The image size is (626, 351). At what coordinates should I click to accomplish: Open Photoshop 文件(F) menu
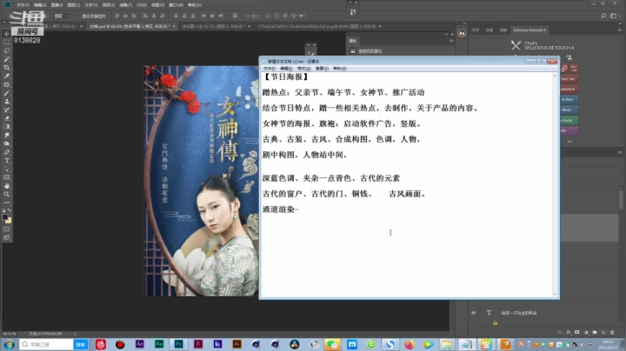[23, 5]
